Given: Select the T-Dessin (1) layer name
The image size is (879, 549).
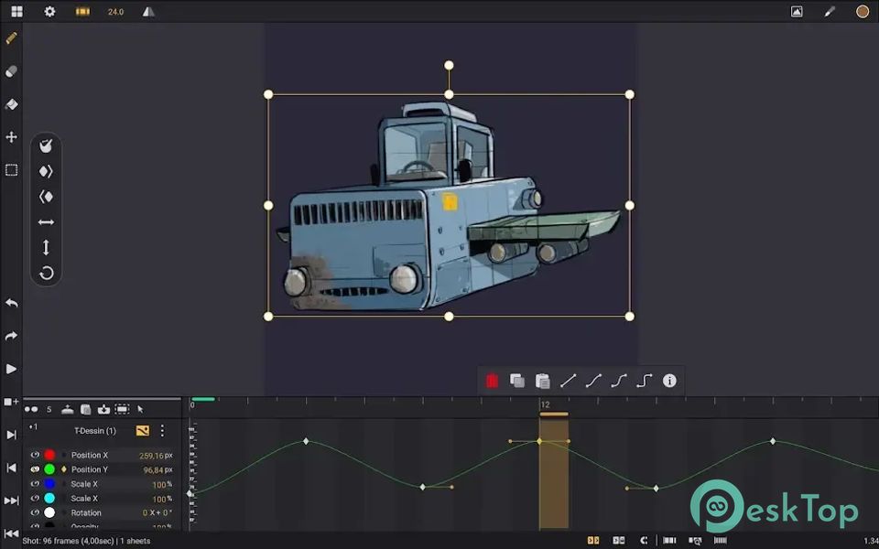Looking at the screenshot, I should 95,431.
